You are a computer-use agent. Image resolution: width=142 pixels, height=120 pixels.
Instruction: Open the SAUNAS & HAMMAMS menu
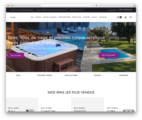tap(50, 17)
